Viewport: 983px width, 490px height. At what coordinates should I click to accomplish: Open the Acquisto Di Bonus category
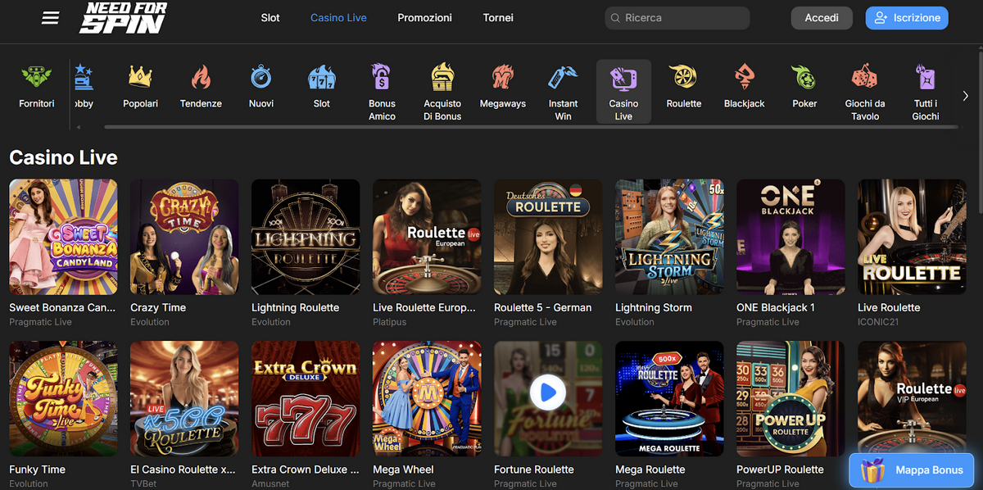(x=442, y=92)
